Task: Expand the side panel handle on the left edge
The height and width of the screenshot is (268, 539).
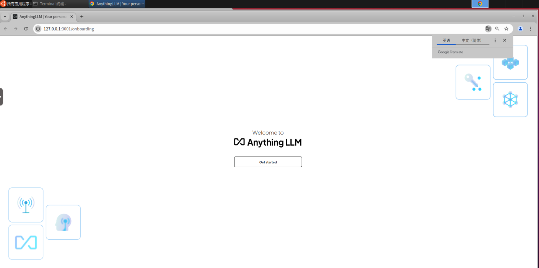Action: pos(1,97)
